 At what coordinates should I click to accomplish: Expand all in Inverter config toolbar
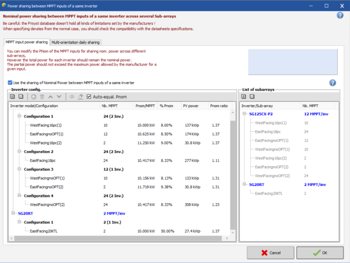[13, 97]
